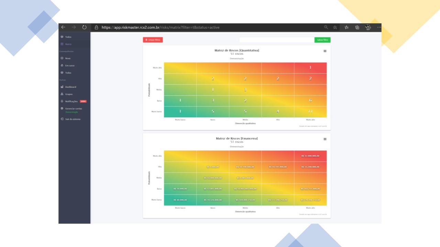Click Financeira cell R$ 40.000,00
This screenshot has width=440, height=247.
180,200
